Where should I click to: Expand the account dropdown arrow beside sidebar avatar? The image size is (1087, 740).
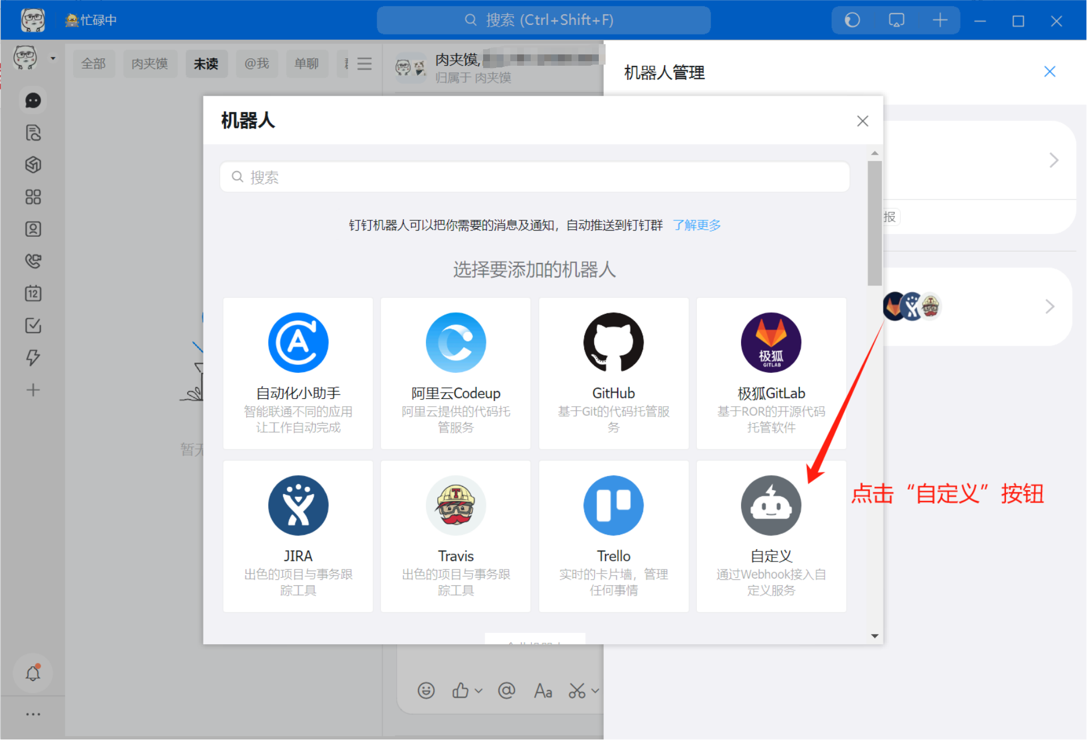[x=53, y=58]
